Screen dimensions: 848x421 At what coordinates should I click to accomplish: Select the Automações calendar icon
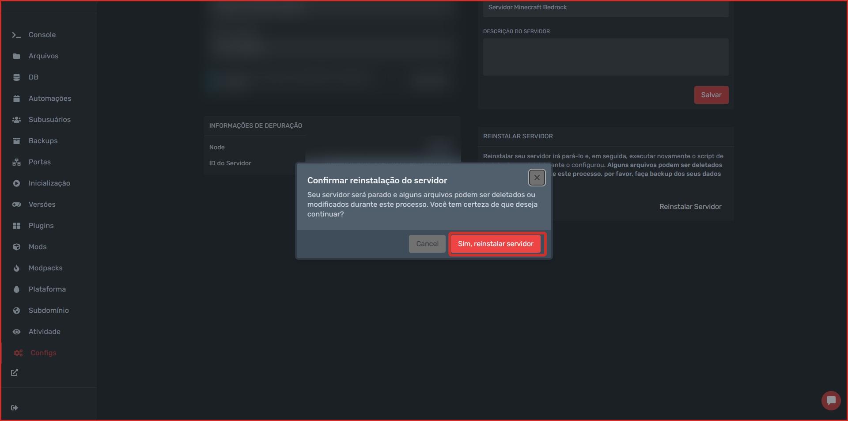pos(16,99)
